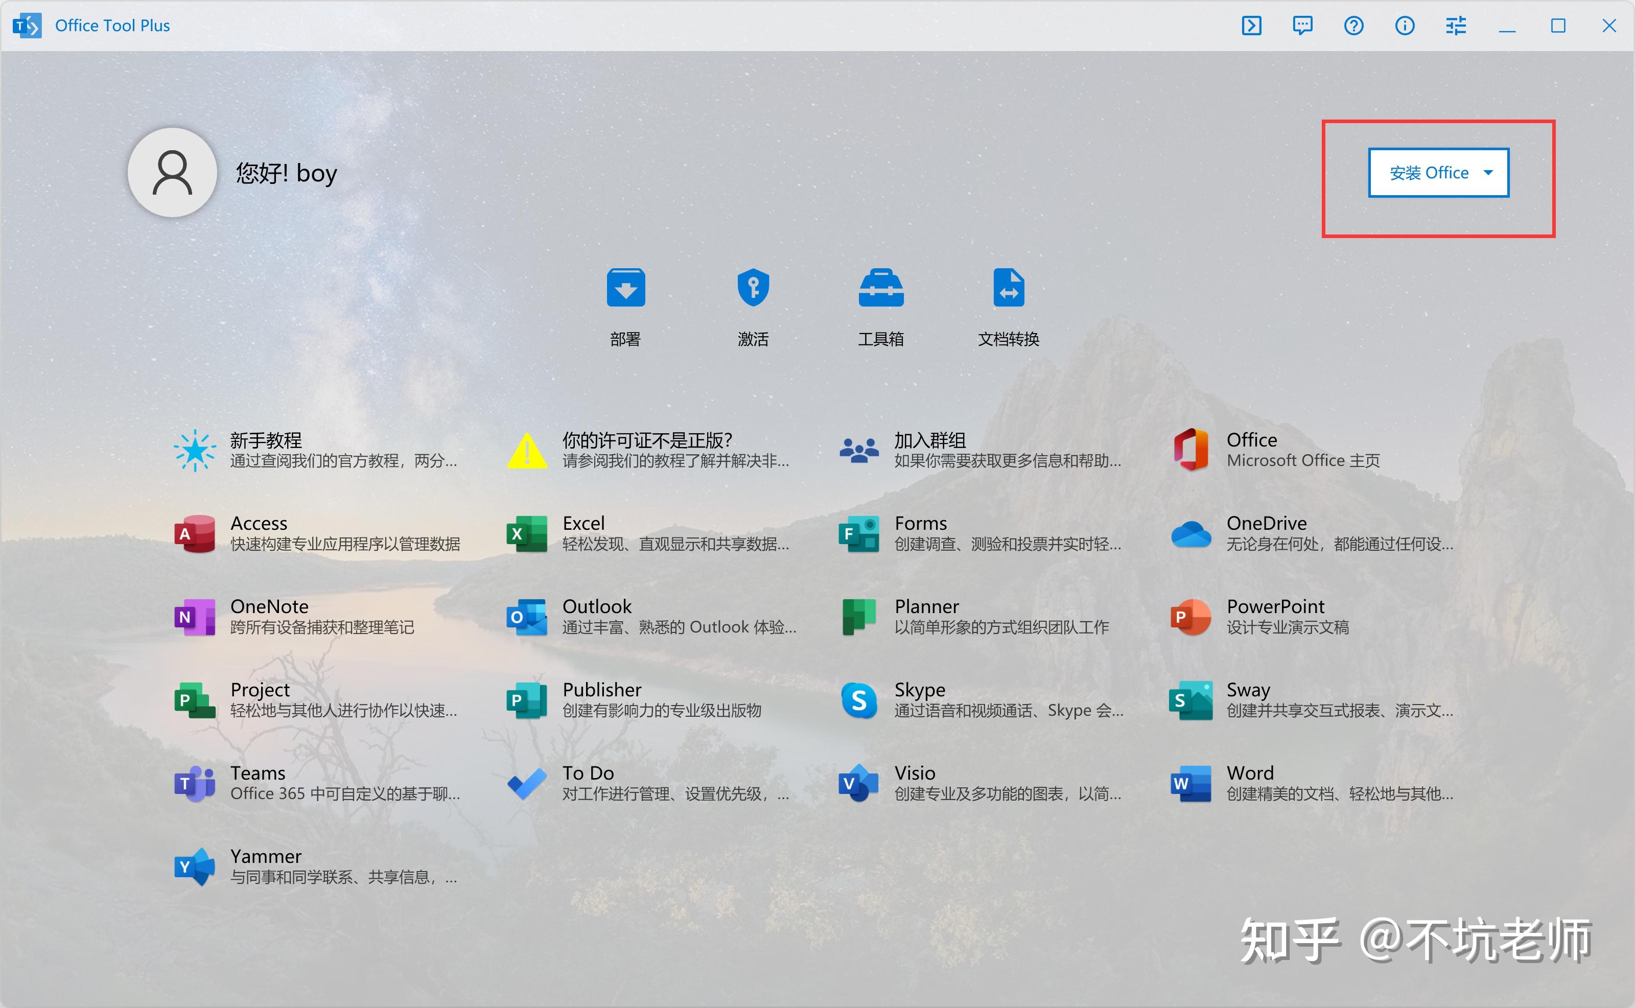Click the 加入群组 group icon
This screenshot has width=1635, height=1008.
859,451
